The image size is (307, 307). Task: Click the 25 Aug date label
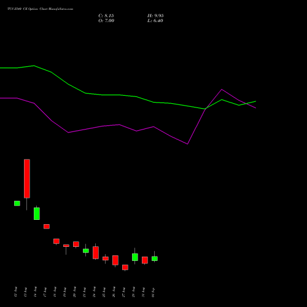coord(104,292)
